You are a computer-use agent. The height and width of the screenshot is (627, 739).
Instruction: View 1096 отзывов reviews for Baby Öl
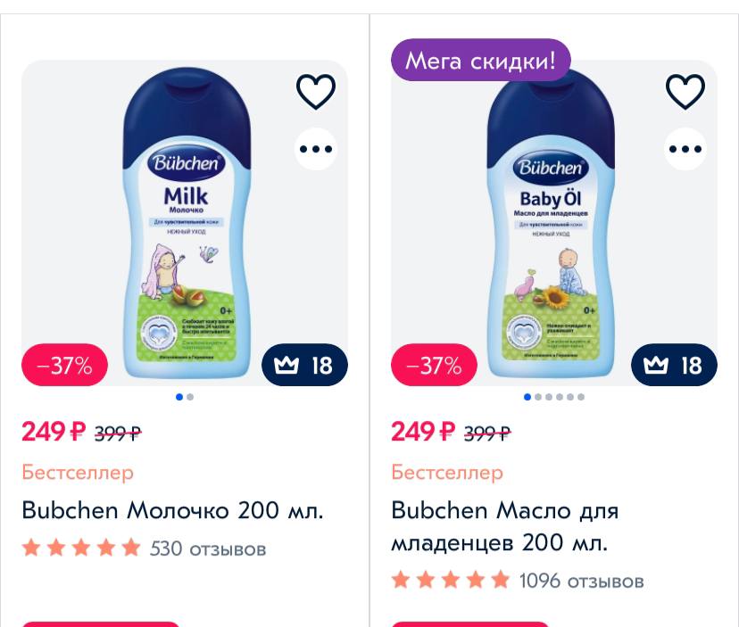click(582, 581)
